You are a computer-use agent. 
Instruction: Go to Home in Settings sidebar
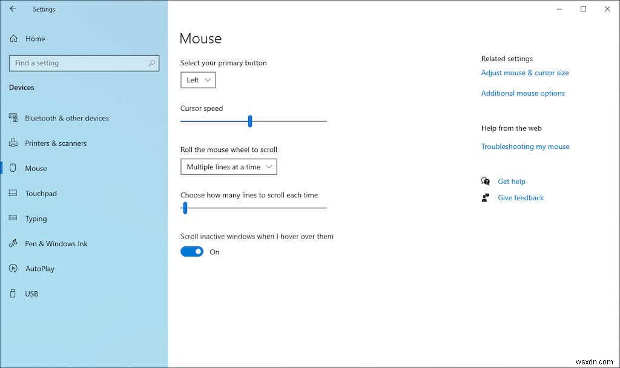point(35,39)
